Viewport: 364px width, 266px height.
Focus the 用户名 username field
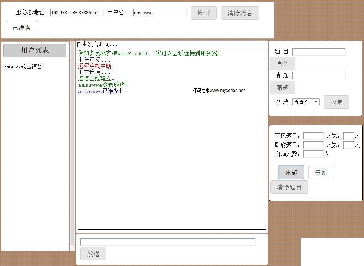click(x=160, y=13)
